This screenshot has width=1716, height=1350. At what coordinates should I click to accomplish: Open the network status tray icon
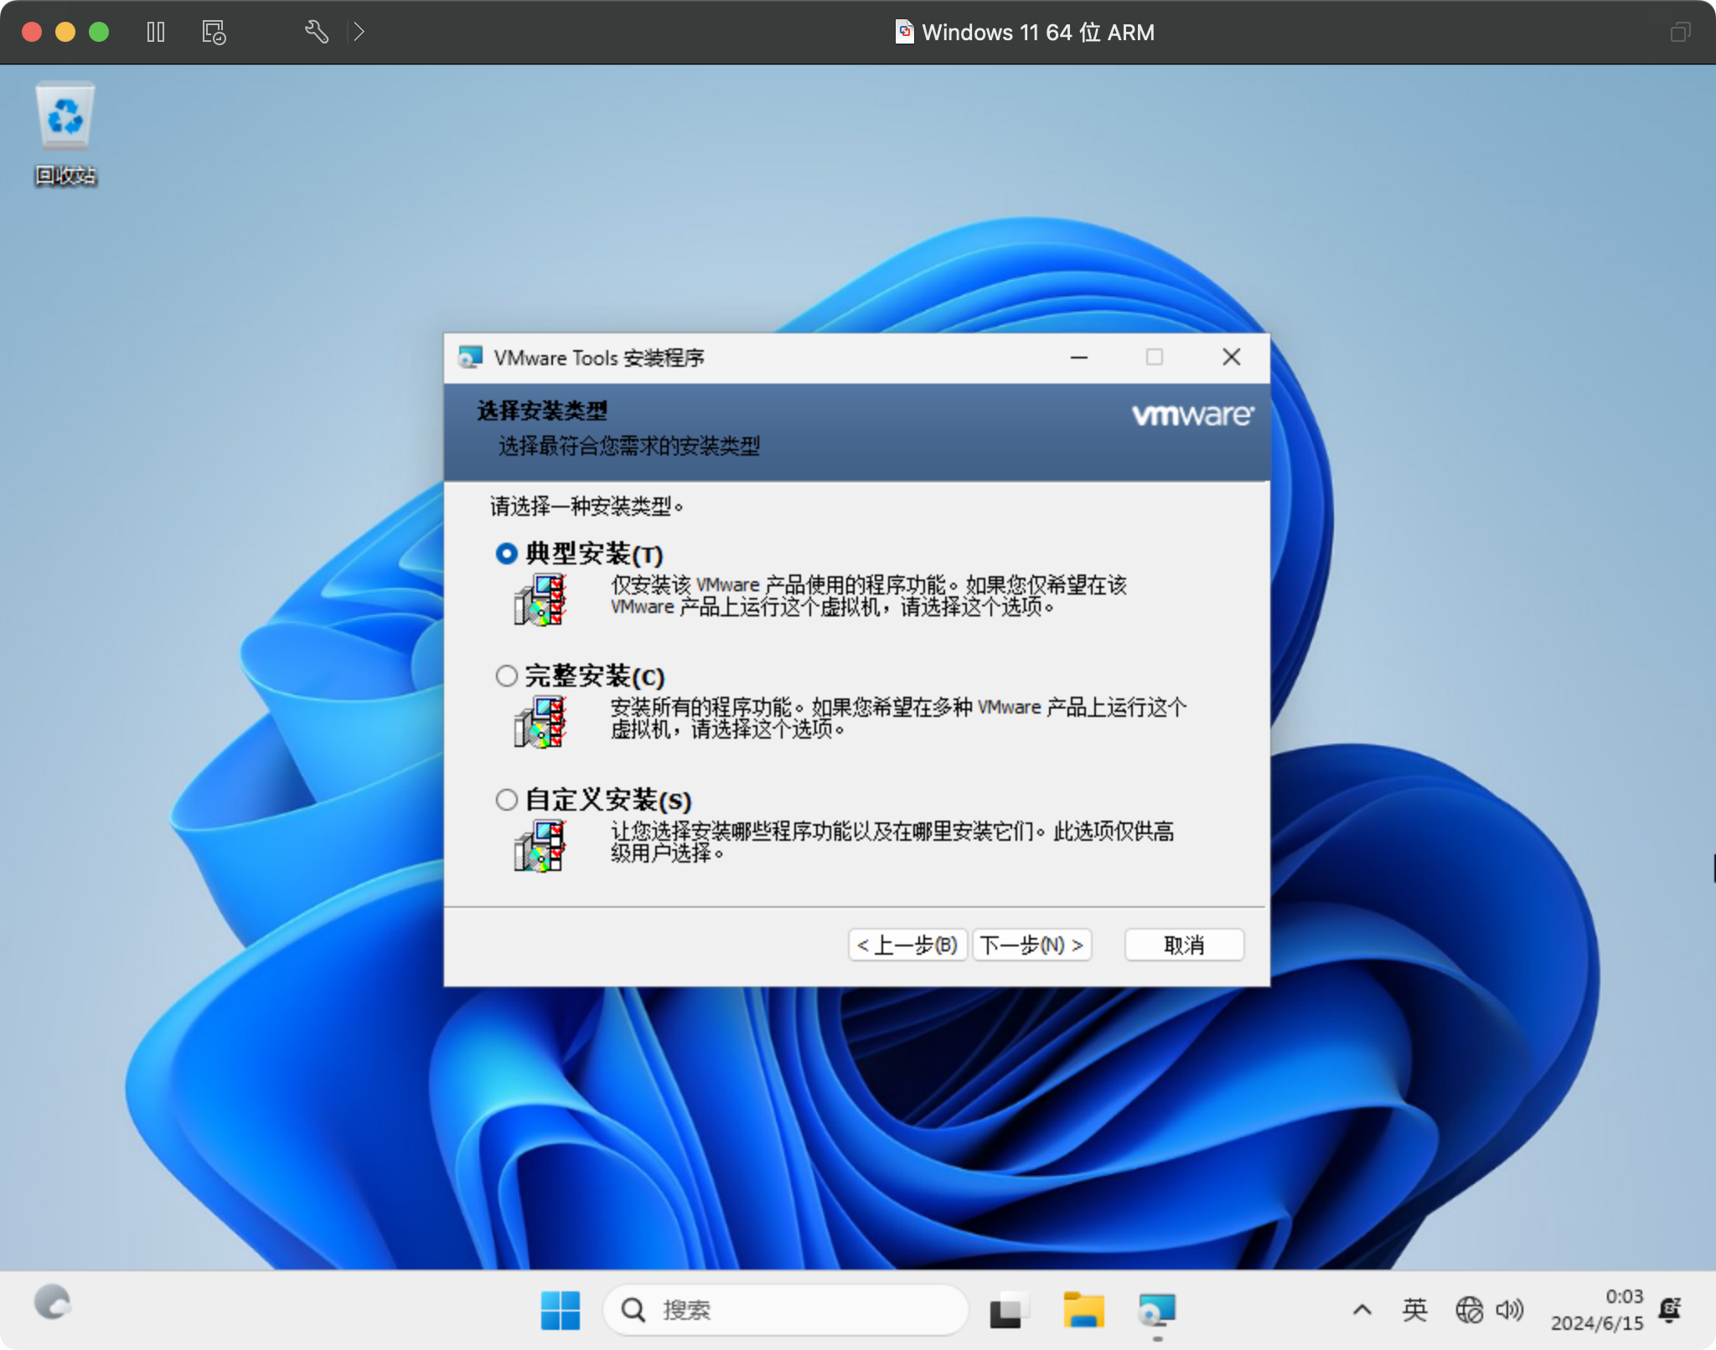click(x=1469, y=1310)
